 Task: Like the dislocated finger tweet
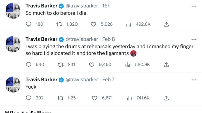[x=92, y=65]
